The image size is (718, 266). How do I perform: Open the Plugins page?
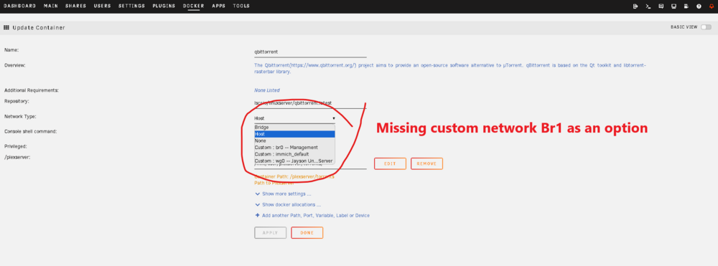tap(164, 6)
